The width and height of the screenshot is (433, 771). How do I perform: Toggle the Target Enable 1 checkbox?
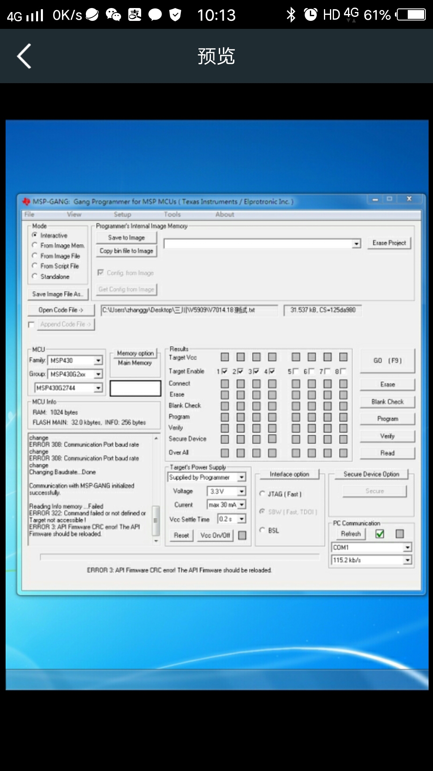click(224, 371)
